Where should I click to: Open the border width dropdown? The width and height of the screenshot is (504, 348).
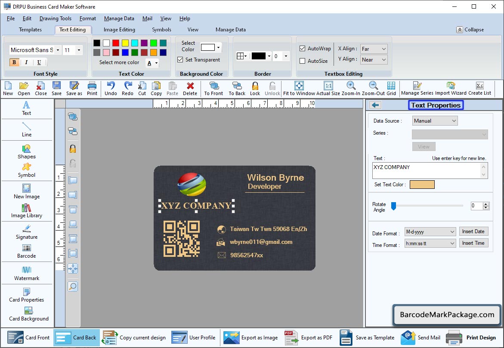286,56
